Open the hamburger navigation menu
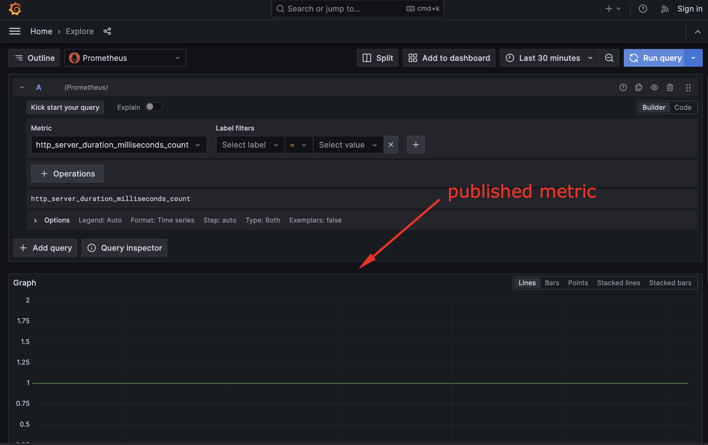 click(15, 32)
